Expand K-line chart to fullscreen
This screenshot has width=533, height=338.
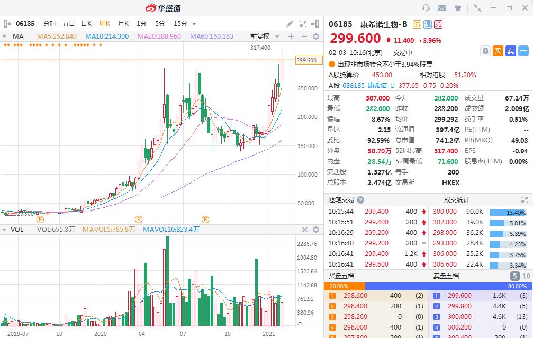tap(303, 24)
